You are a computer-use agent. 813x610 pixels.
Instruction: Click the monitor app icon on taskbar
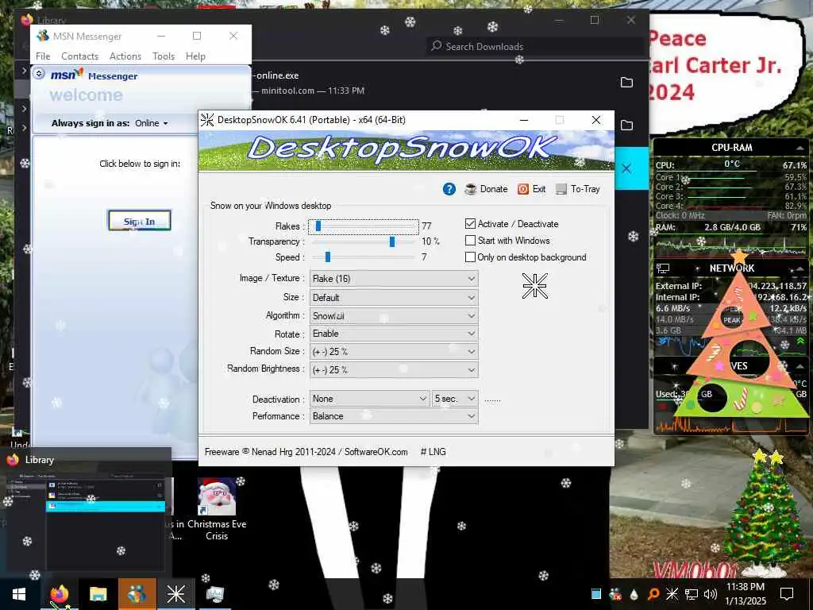pos(214,594)
